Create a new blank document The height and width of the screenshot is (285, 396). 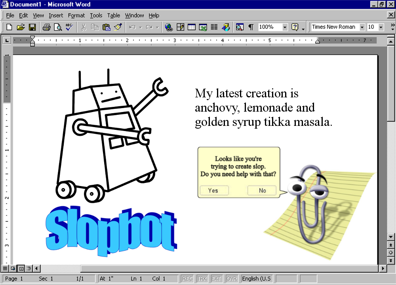point(9,27)
